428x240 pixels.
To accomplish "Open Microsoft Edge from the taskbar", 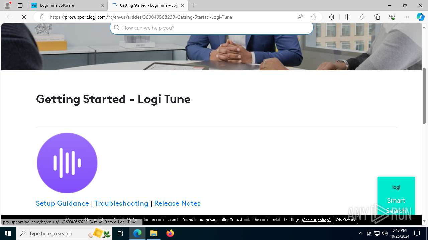I will tap(137, 233).
